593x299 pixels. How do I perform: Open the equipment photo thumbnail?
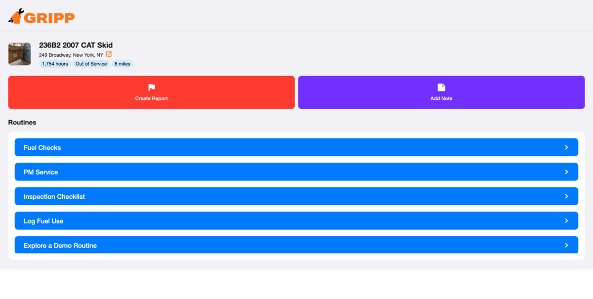(20, 54)
